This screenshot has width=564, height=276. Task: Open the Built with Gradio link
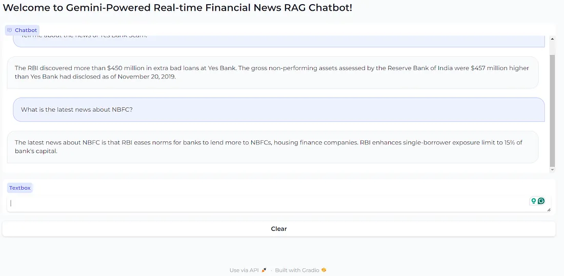point(300,270)
